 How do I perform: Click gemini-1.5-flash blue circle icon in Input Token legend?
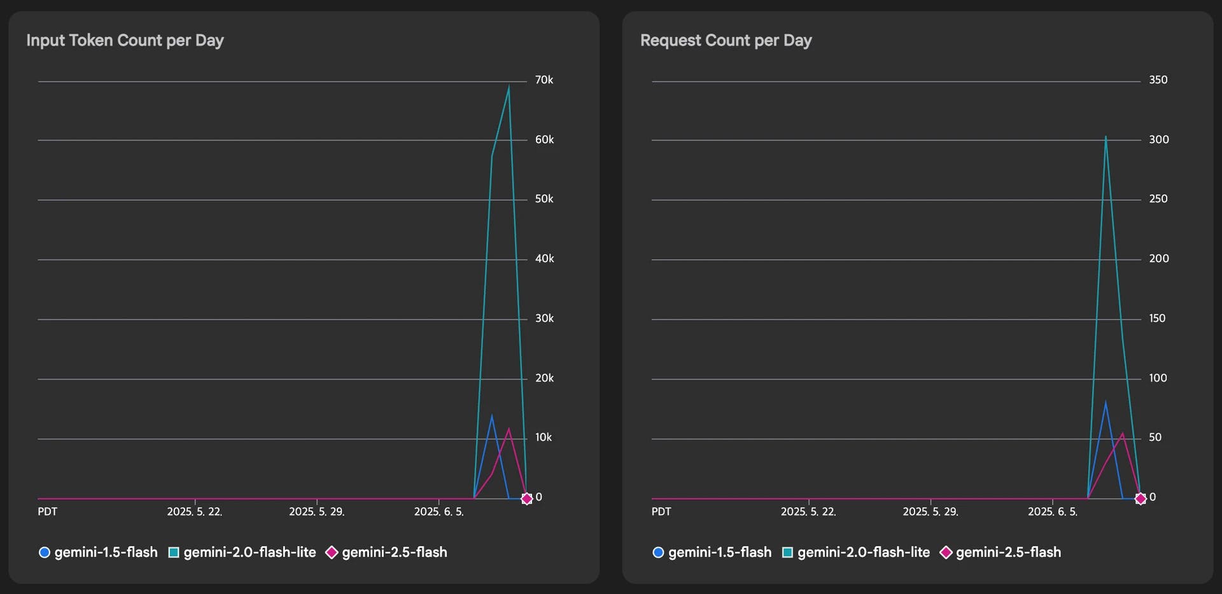point(45,553)
